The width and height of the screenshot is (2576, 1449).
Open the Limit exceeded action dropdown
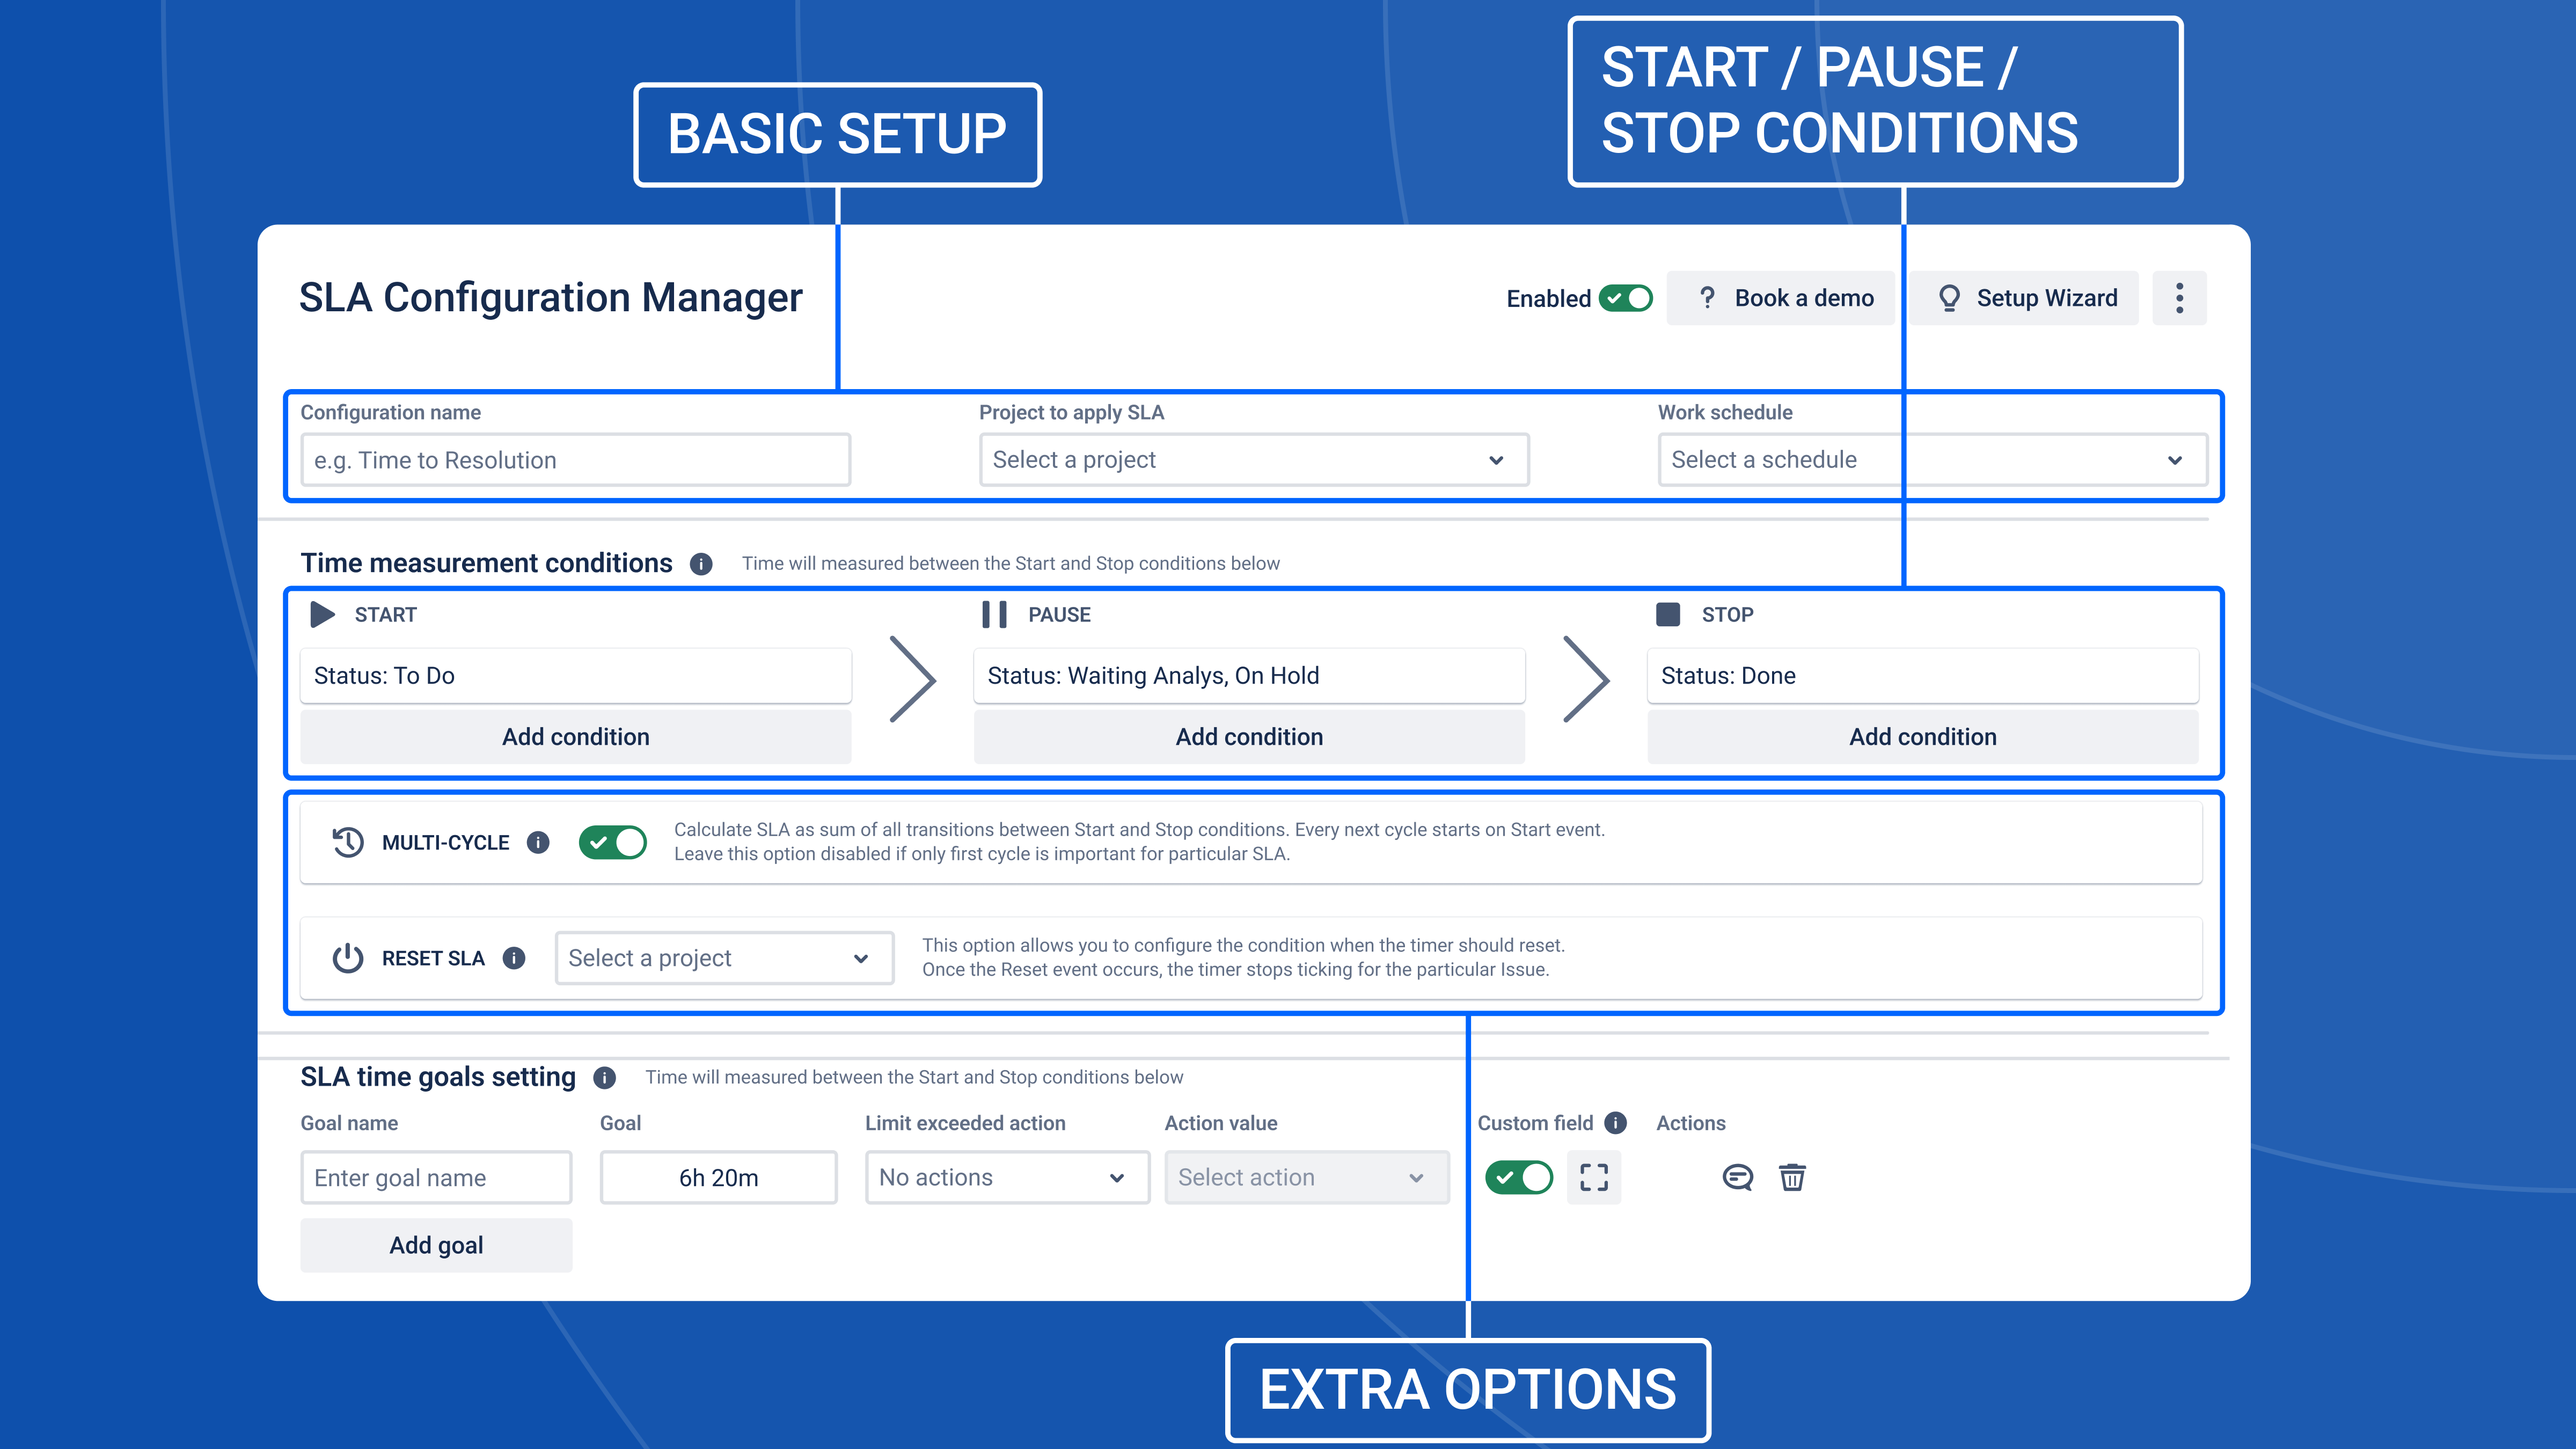[1007, 1177]
